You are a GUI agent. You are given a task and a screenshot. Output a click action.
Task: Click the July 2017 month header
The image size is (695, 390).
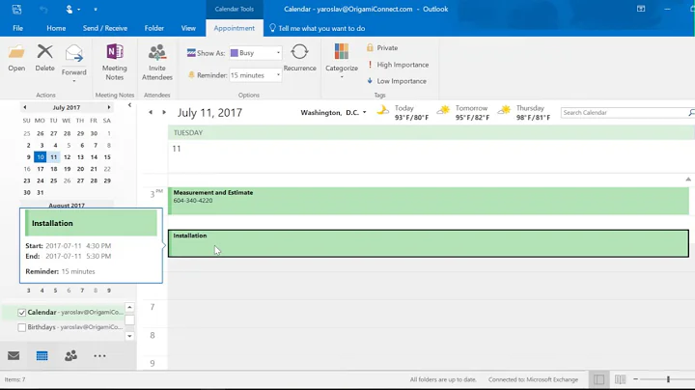(67, 107)
